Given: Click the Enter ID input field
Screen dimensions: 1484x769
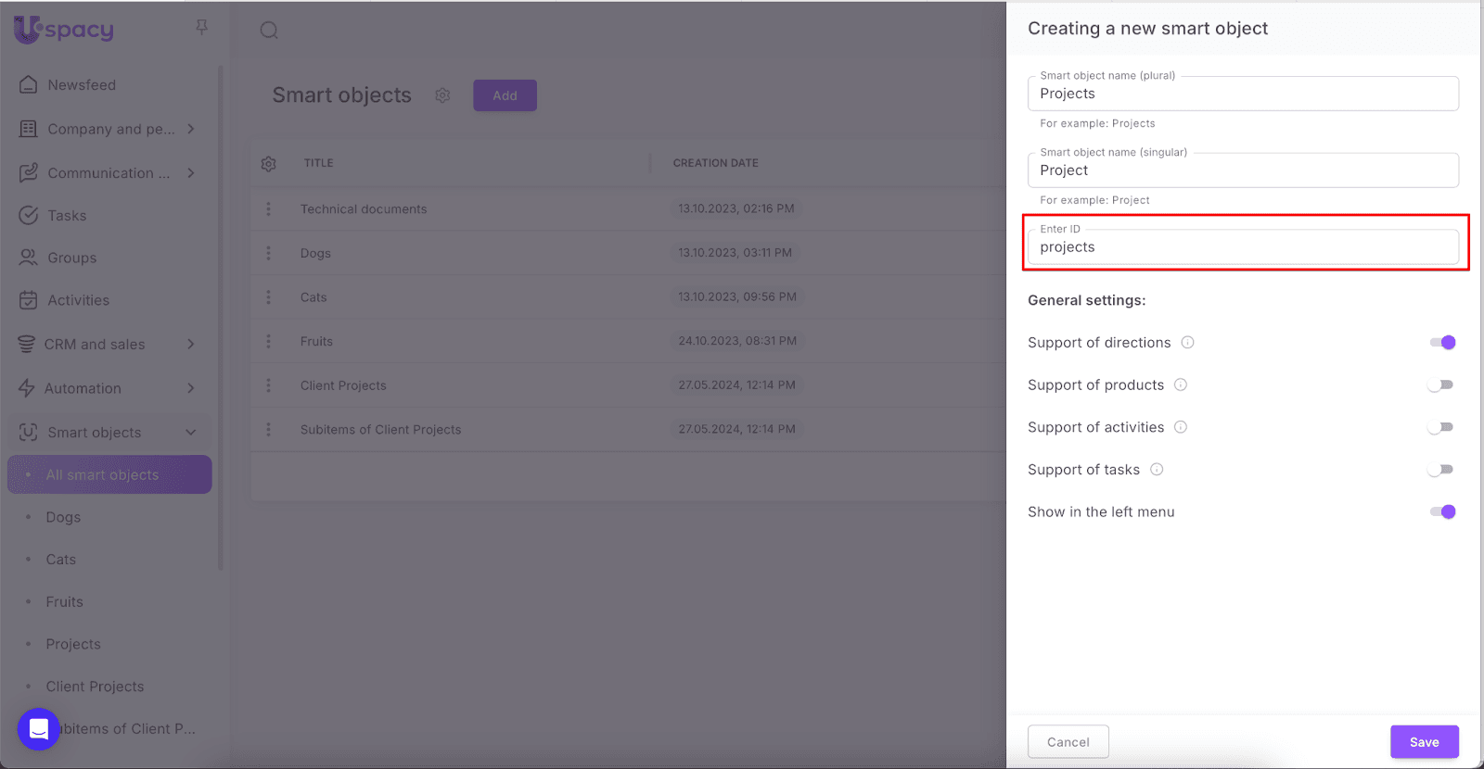Looking at the screenshot, I should pos(1242,247).
